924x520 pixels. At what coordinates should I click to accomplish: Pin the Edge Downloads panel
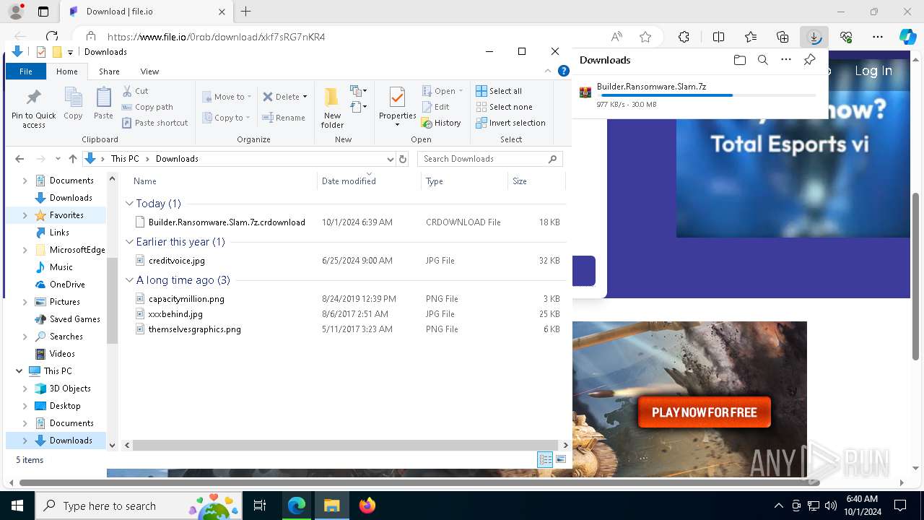(x=809, y=60)
